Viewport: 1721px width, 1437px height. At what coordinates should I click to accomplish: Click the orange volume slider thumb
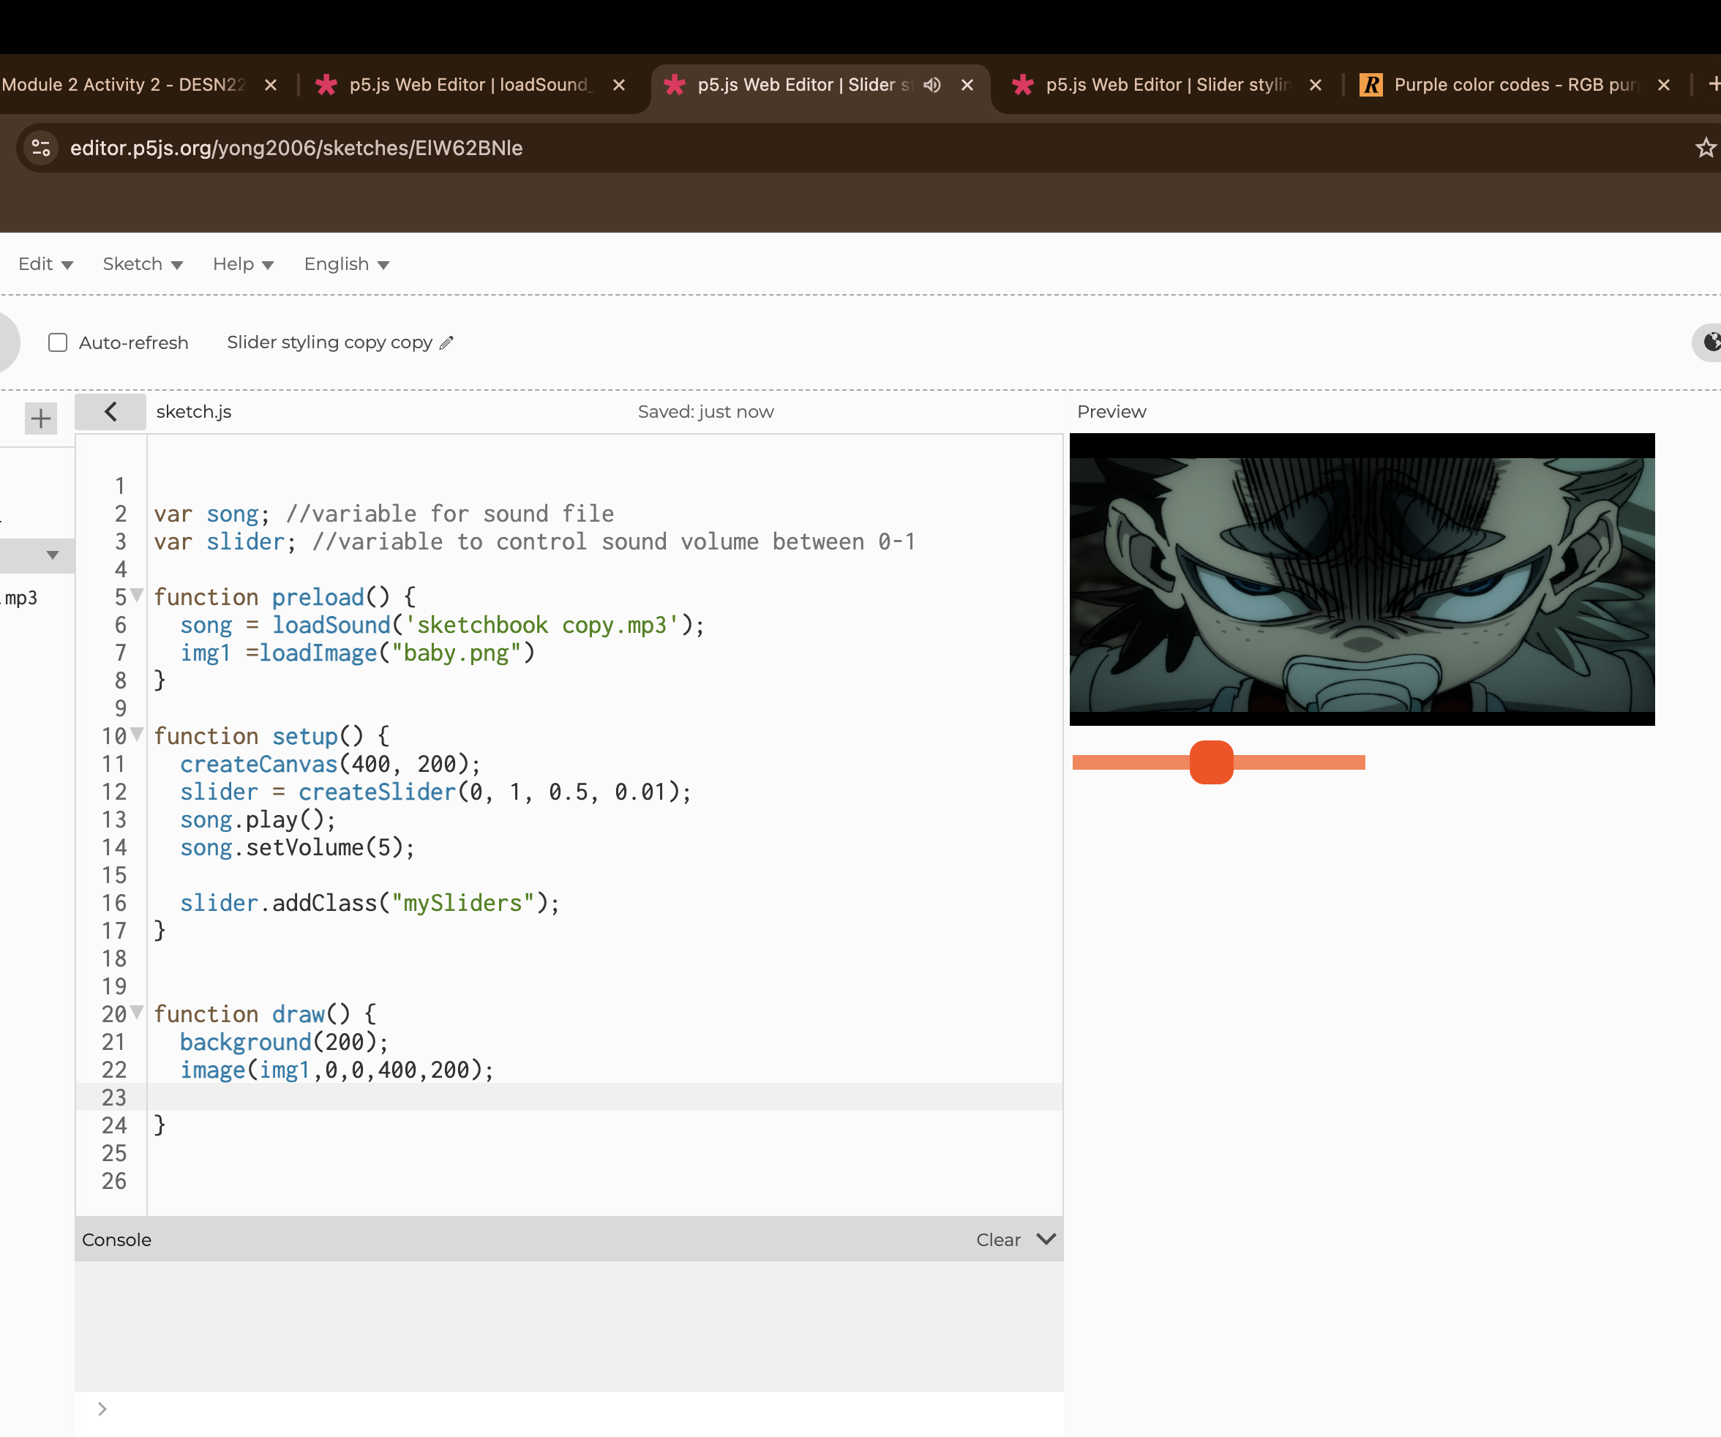(x=1211, y=762)
